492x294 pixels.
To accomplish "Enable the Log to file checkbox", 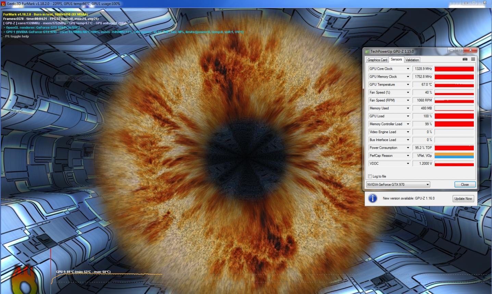I will [x=370, y=176].
